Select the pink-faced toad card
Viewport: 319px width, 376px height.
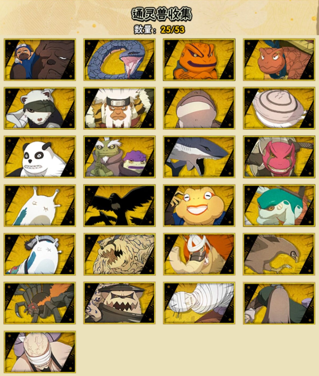pyautogui.click(x=279, y=157)
